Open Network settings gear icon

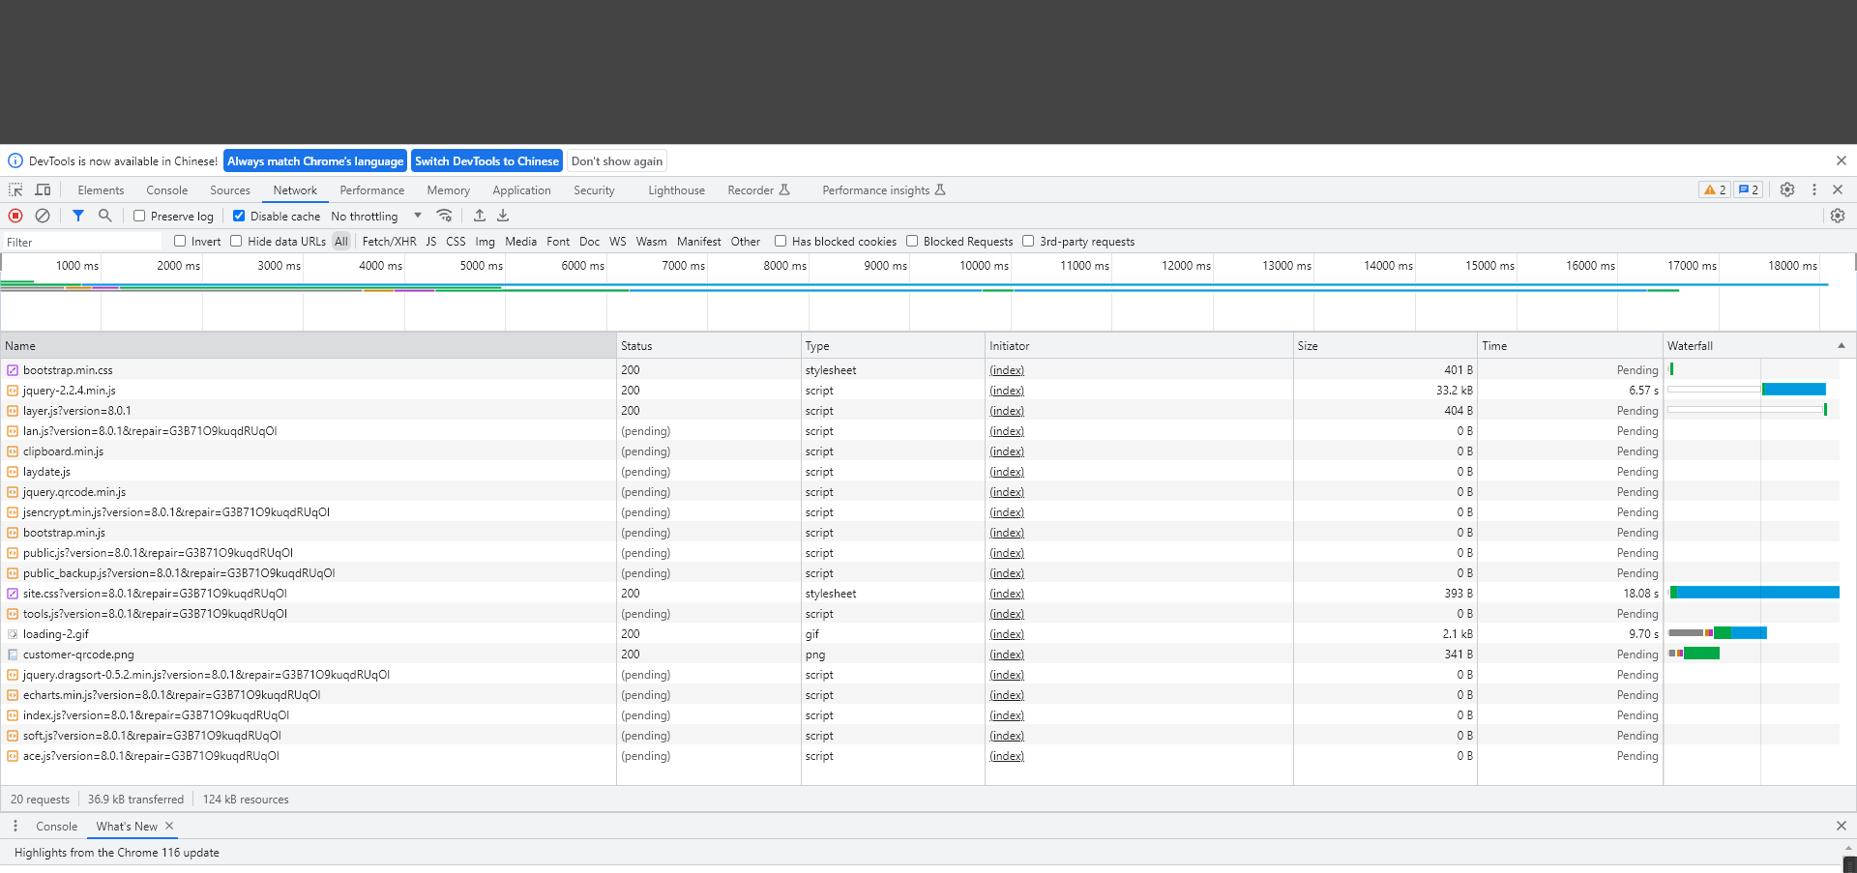coord(1838,216)
